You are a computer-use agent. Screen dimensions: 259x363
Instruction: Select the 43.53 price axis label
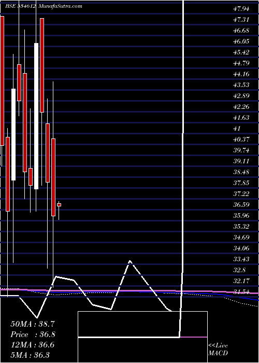pos(241,85)
